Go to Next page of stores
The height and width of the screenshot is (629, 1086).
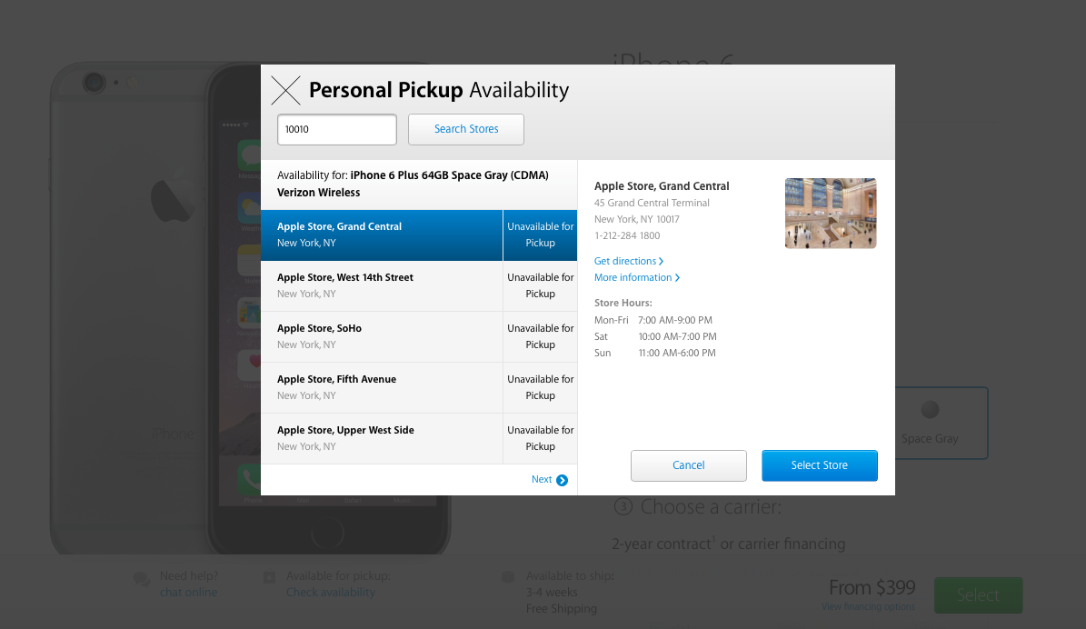click(x=549, y=480)
